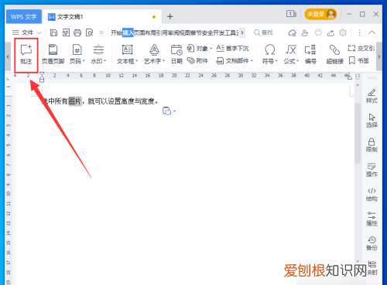Insert a 超链接 hyperlink

coord(334,55)
